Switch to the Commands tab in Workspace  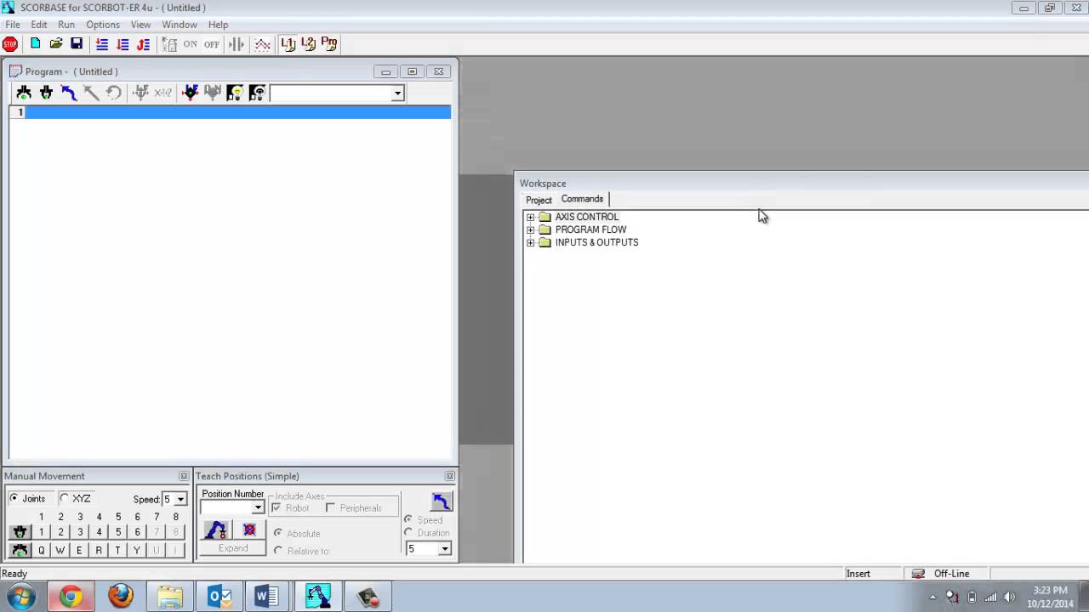582,199
